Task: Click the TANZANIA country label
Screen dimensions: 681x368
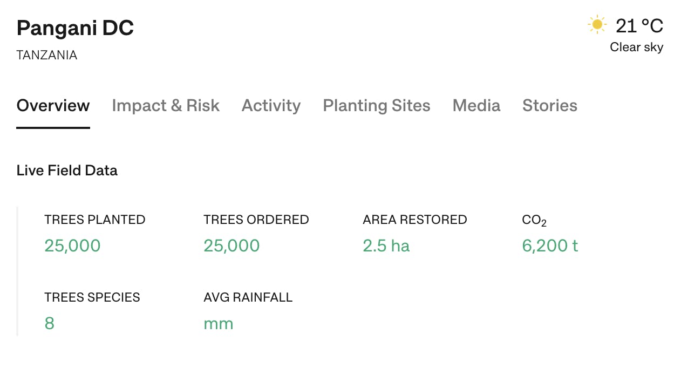Action: tap(47, 55)
